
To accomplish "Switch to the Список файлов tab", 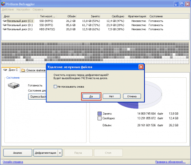I will click(x=33, y=70).
